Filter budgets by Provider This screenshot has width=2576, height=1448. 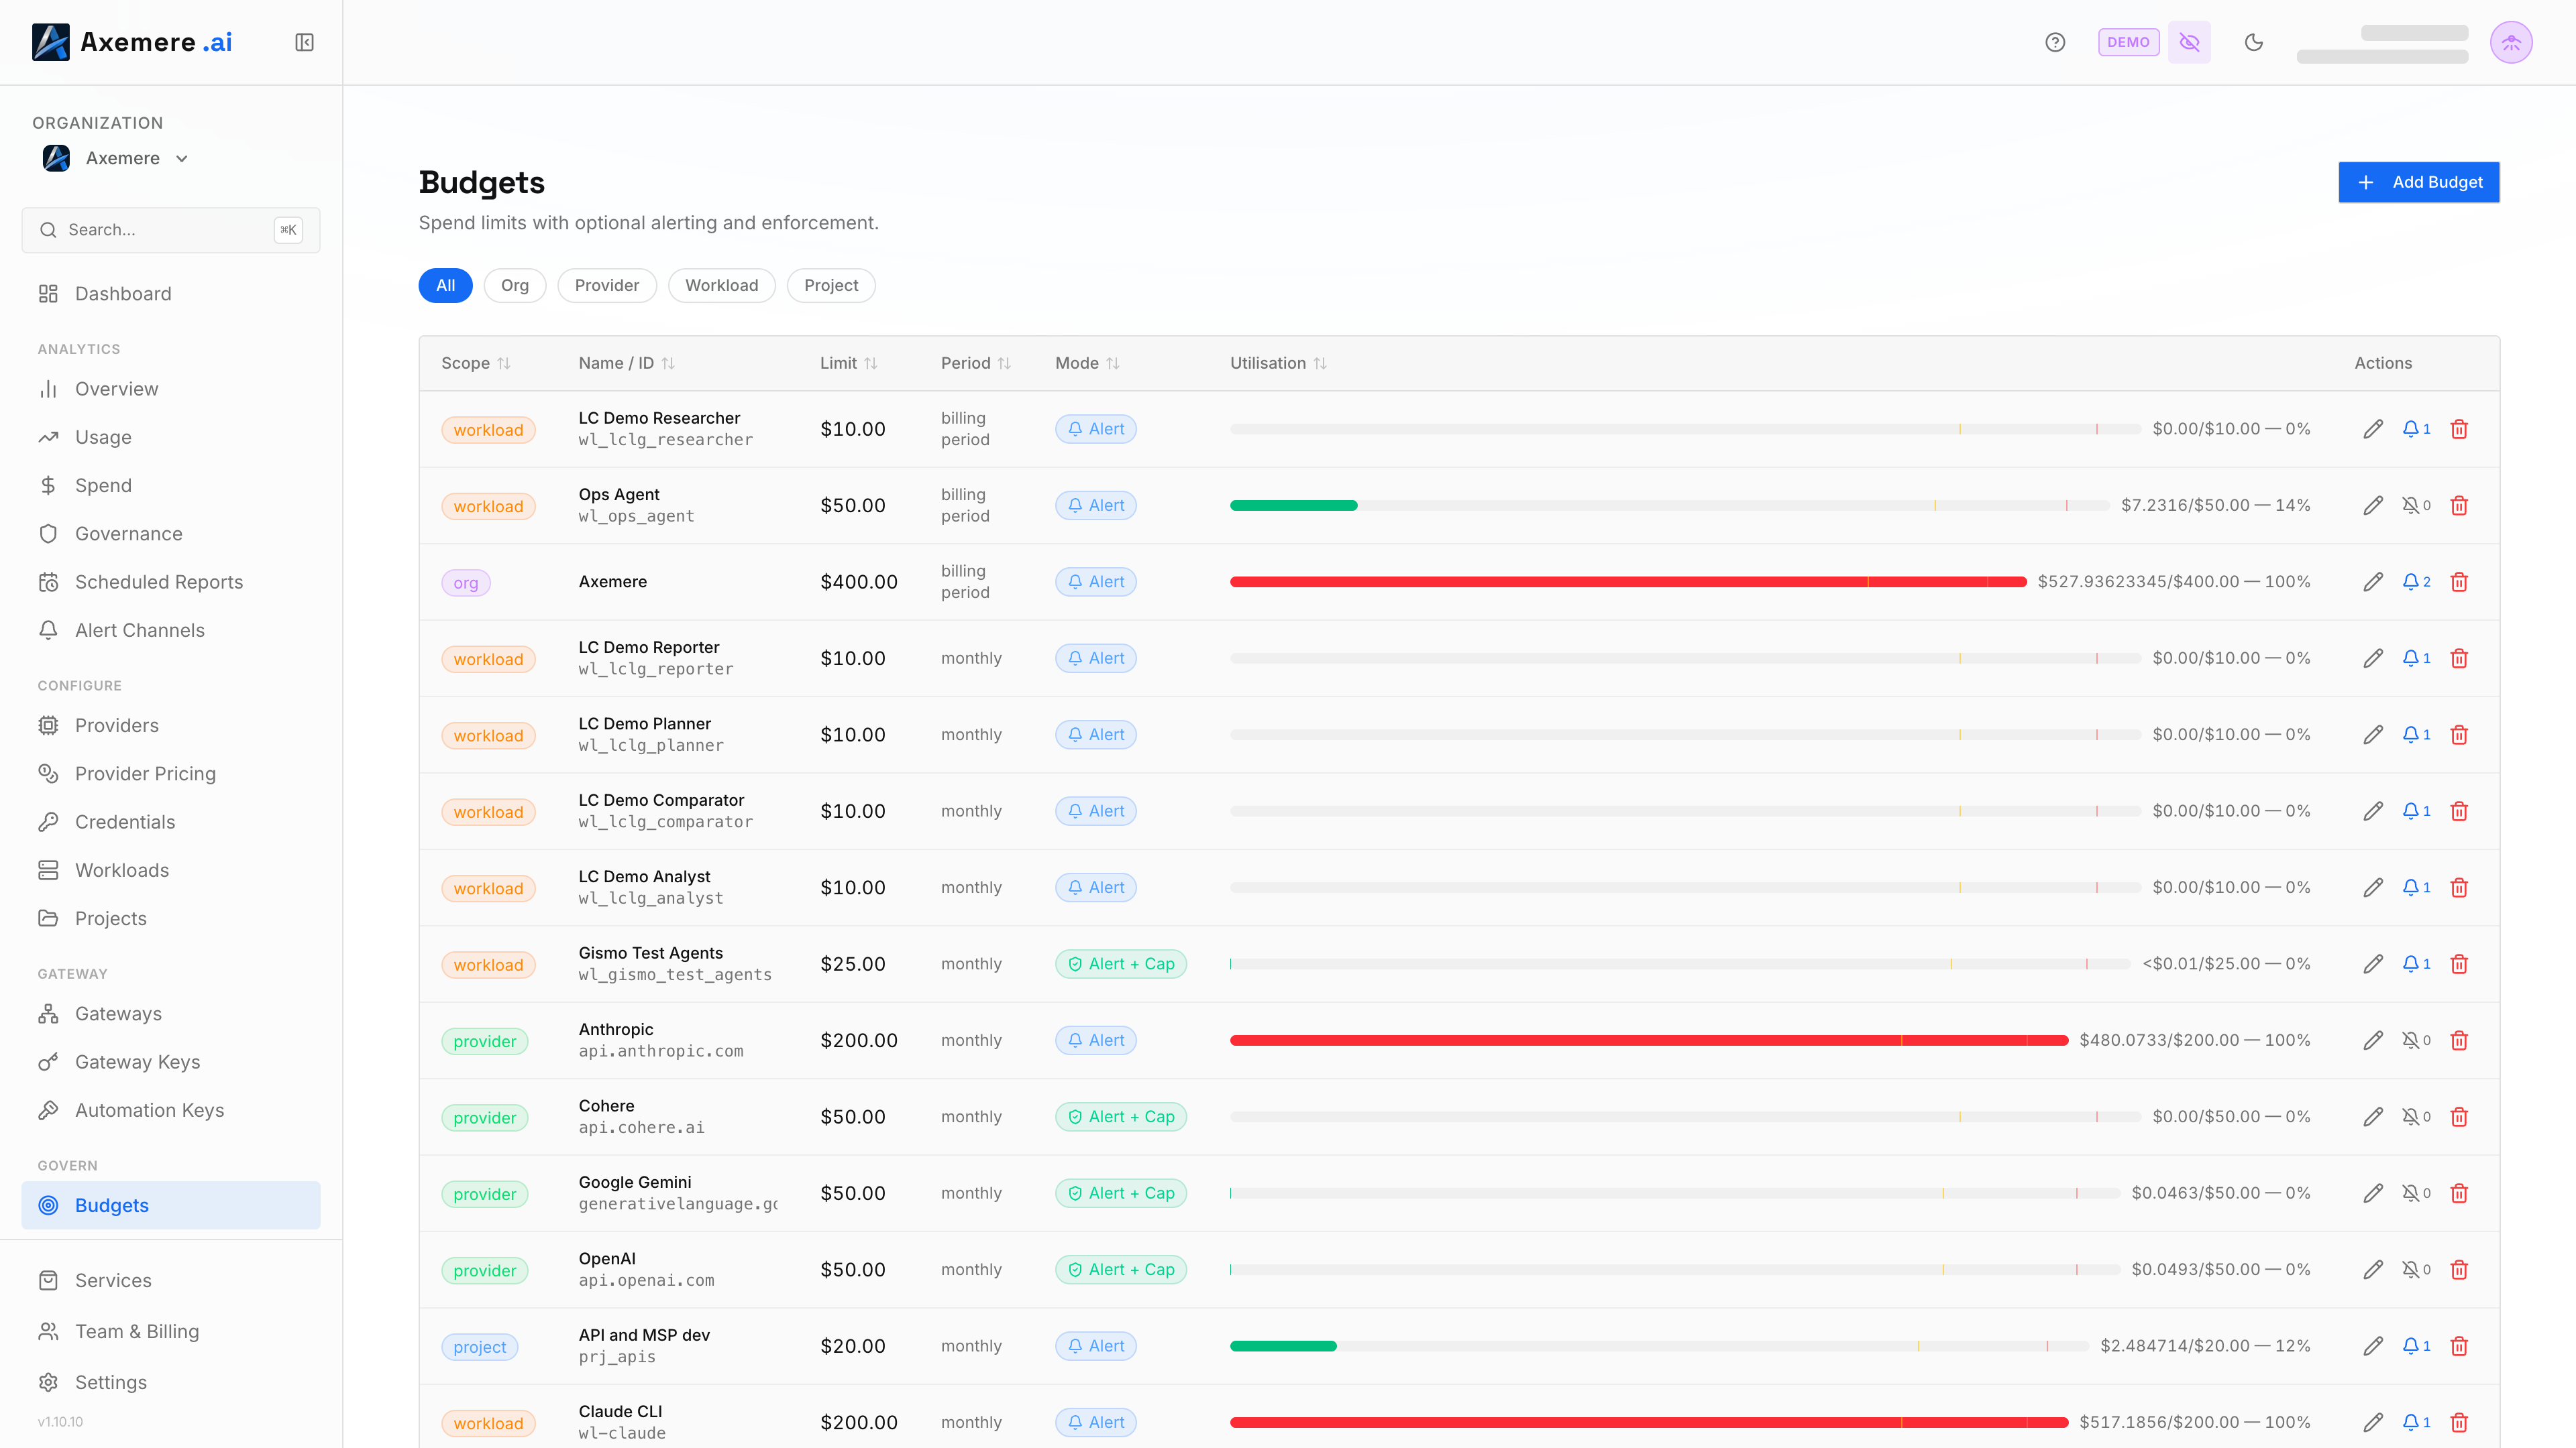(607, 286)
